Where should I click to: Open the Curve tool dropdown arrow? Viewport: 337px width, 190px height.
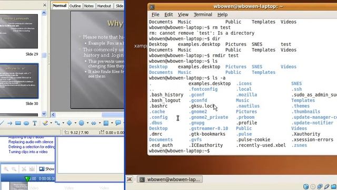tap(51, 123)
